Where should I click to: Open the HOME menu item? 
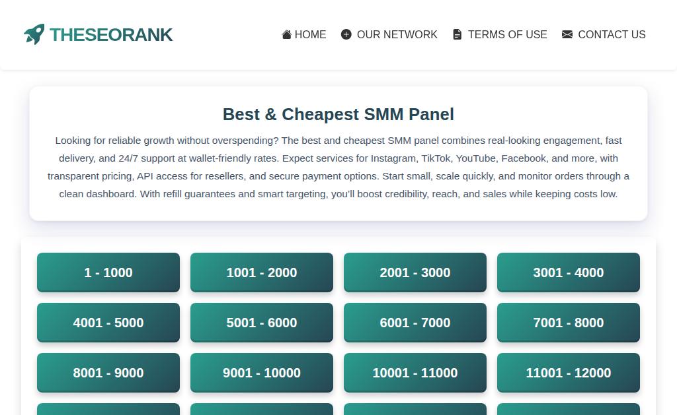pos(310,34)
